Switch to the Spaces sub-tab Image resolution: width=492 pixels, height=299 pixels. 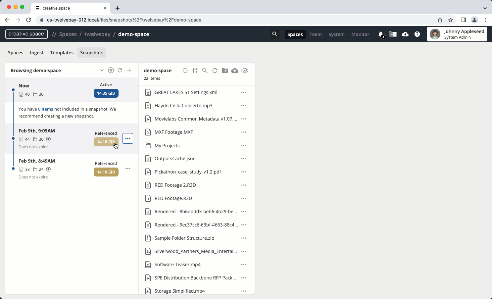16,53
